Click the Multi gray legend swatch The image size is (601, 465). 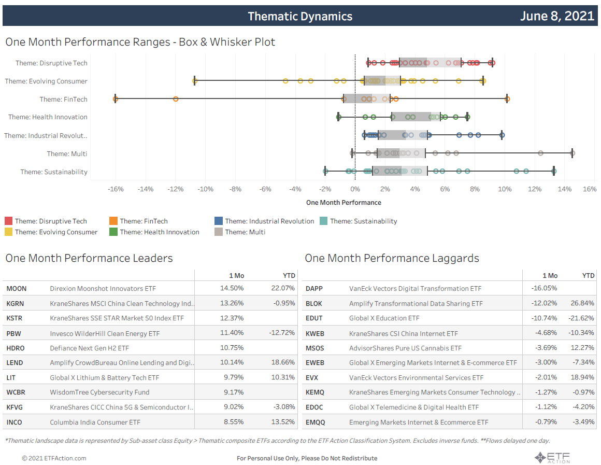click(x=219, y=232)
